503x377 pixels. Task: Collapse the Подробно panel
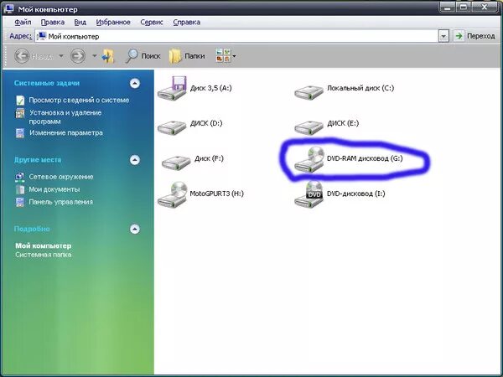(135, 229)
